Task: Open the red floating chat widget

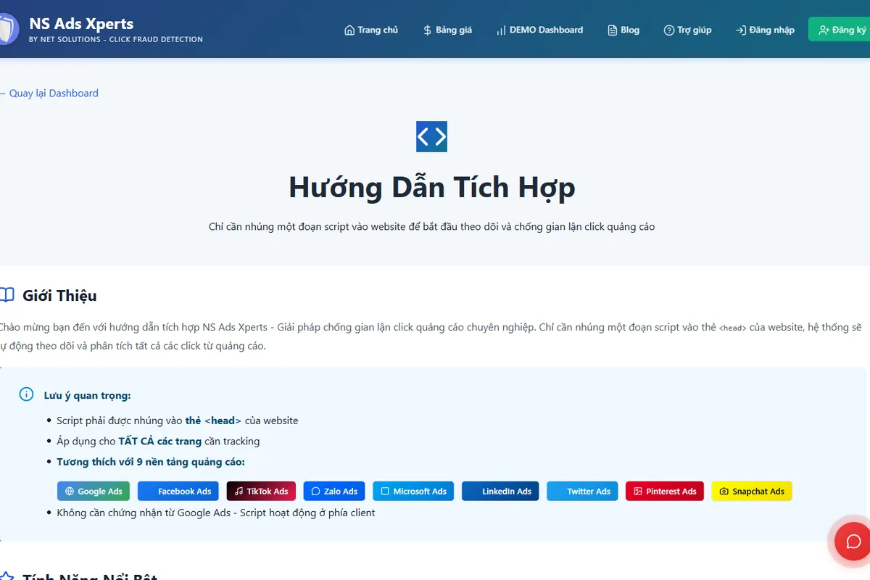Action: click(853, 542)
